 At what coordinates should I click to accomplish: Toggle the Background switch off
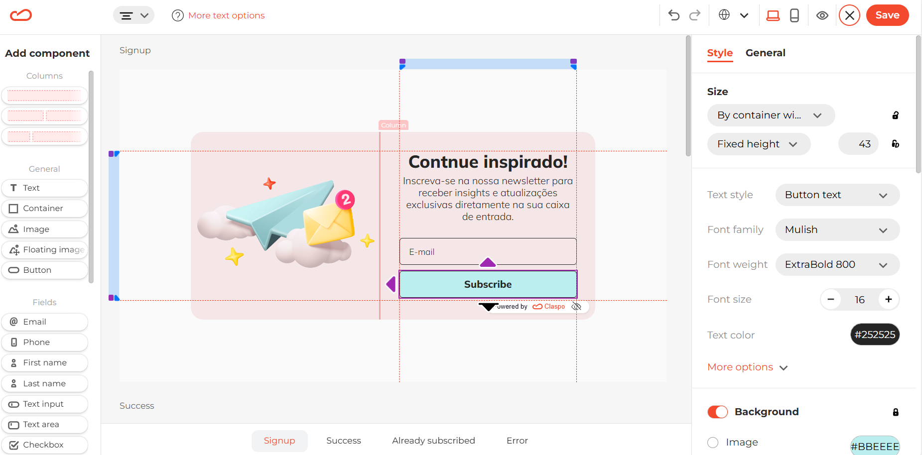718,412
